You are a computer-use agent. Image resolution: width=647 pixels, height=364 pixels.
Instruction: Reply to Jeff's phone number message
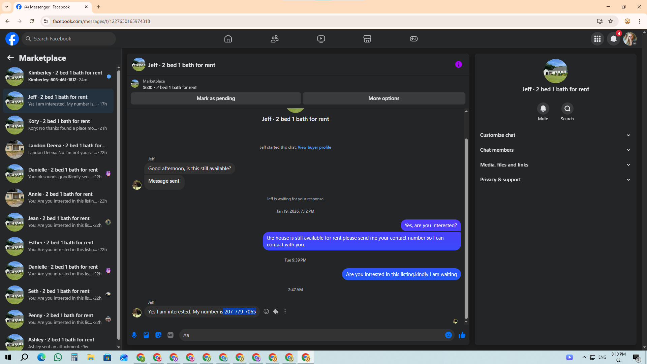tap(276, 311)
